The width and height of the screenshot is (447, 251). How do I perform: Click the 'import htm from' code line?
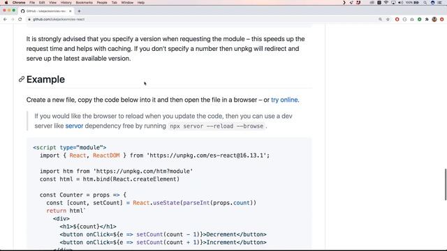click(117, 171)
